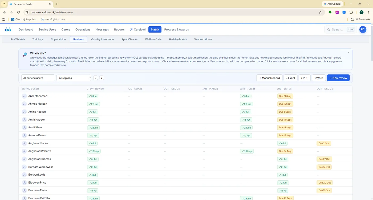The height and width of the screenshot is (200, 373).
Task: Switch to Welfare Calls tab
Action: click(x=153, y=39)
